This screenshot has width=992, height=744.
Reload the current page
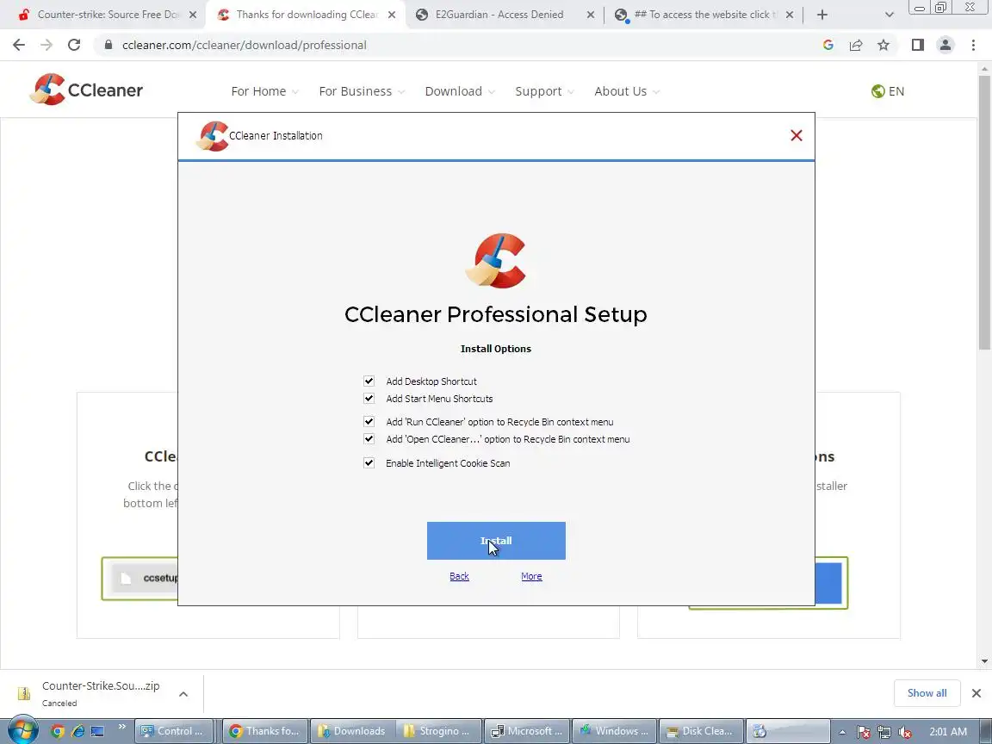(x=74, y=45)
